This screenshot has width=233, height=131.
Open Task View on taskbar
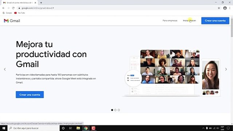pos(71,128)
